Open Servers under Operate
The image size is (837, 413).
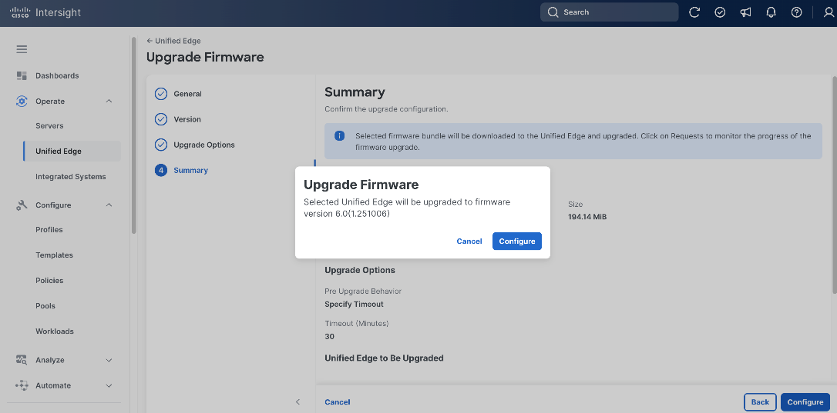tap(49, 126)
